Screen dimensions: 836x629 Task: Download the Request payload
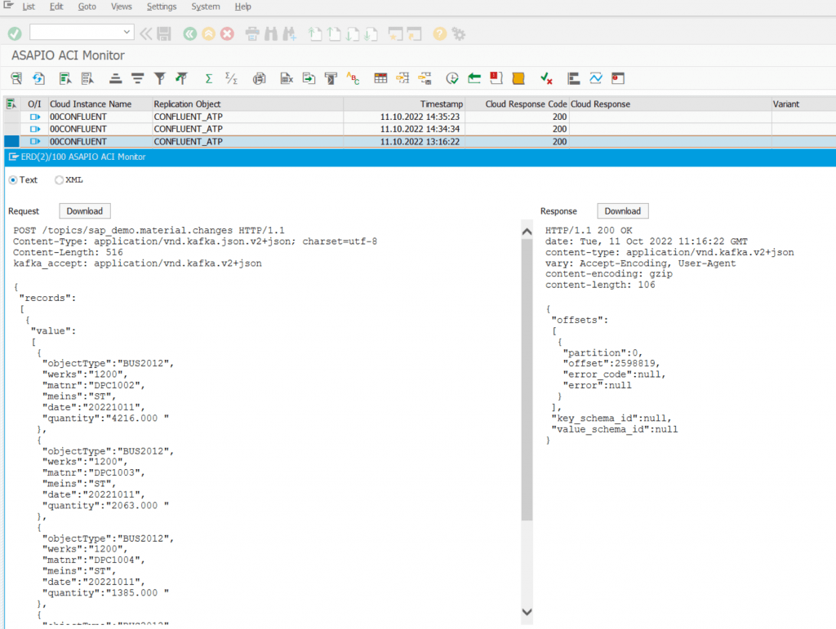pos(85,211)
